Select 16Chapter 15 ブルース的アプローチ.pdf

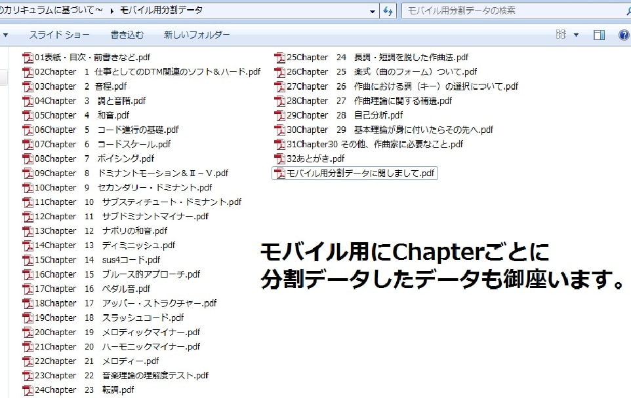coord(112,275)
